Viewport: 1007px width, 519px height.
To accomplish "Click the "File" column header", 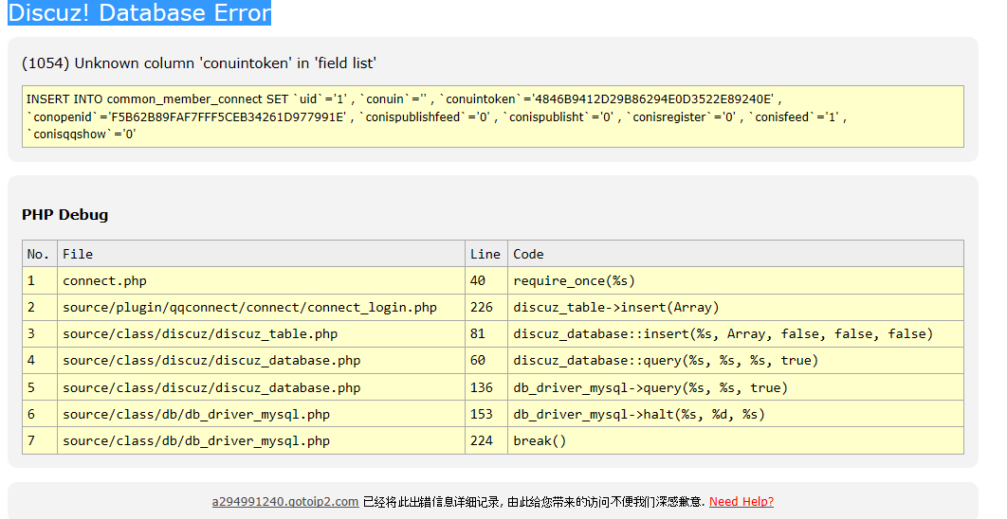I will 78,254.
